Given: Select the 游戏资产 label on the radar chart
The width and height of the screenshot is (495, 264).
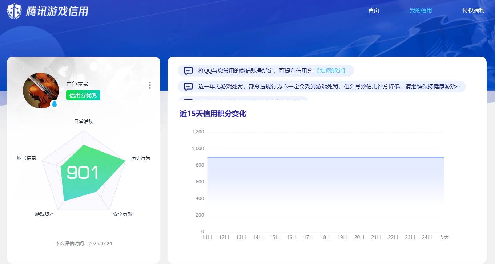Looking at the screenshot, I should 44,214.
